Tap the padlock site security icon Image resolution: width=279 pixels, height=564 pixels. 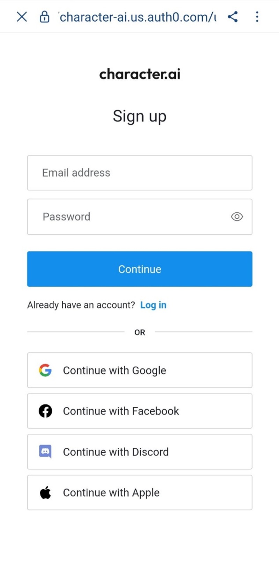coord(44,16)
